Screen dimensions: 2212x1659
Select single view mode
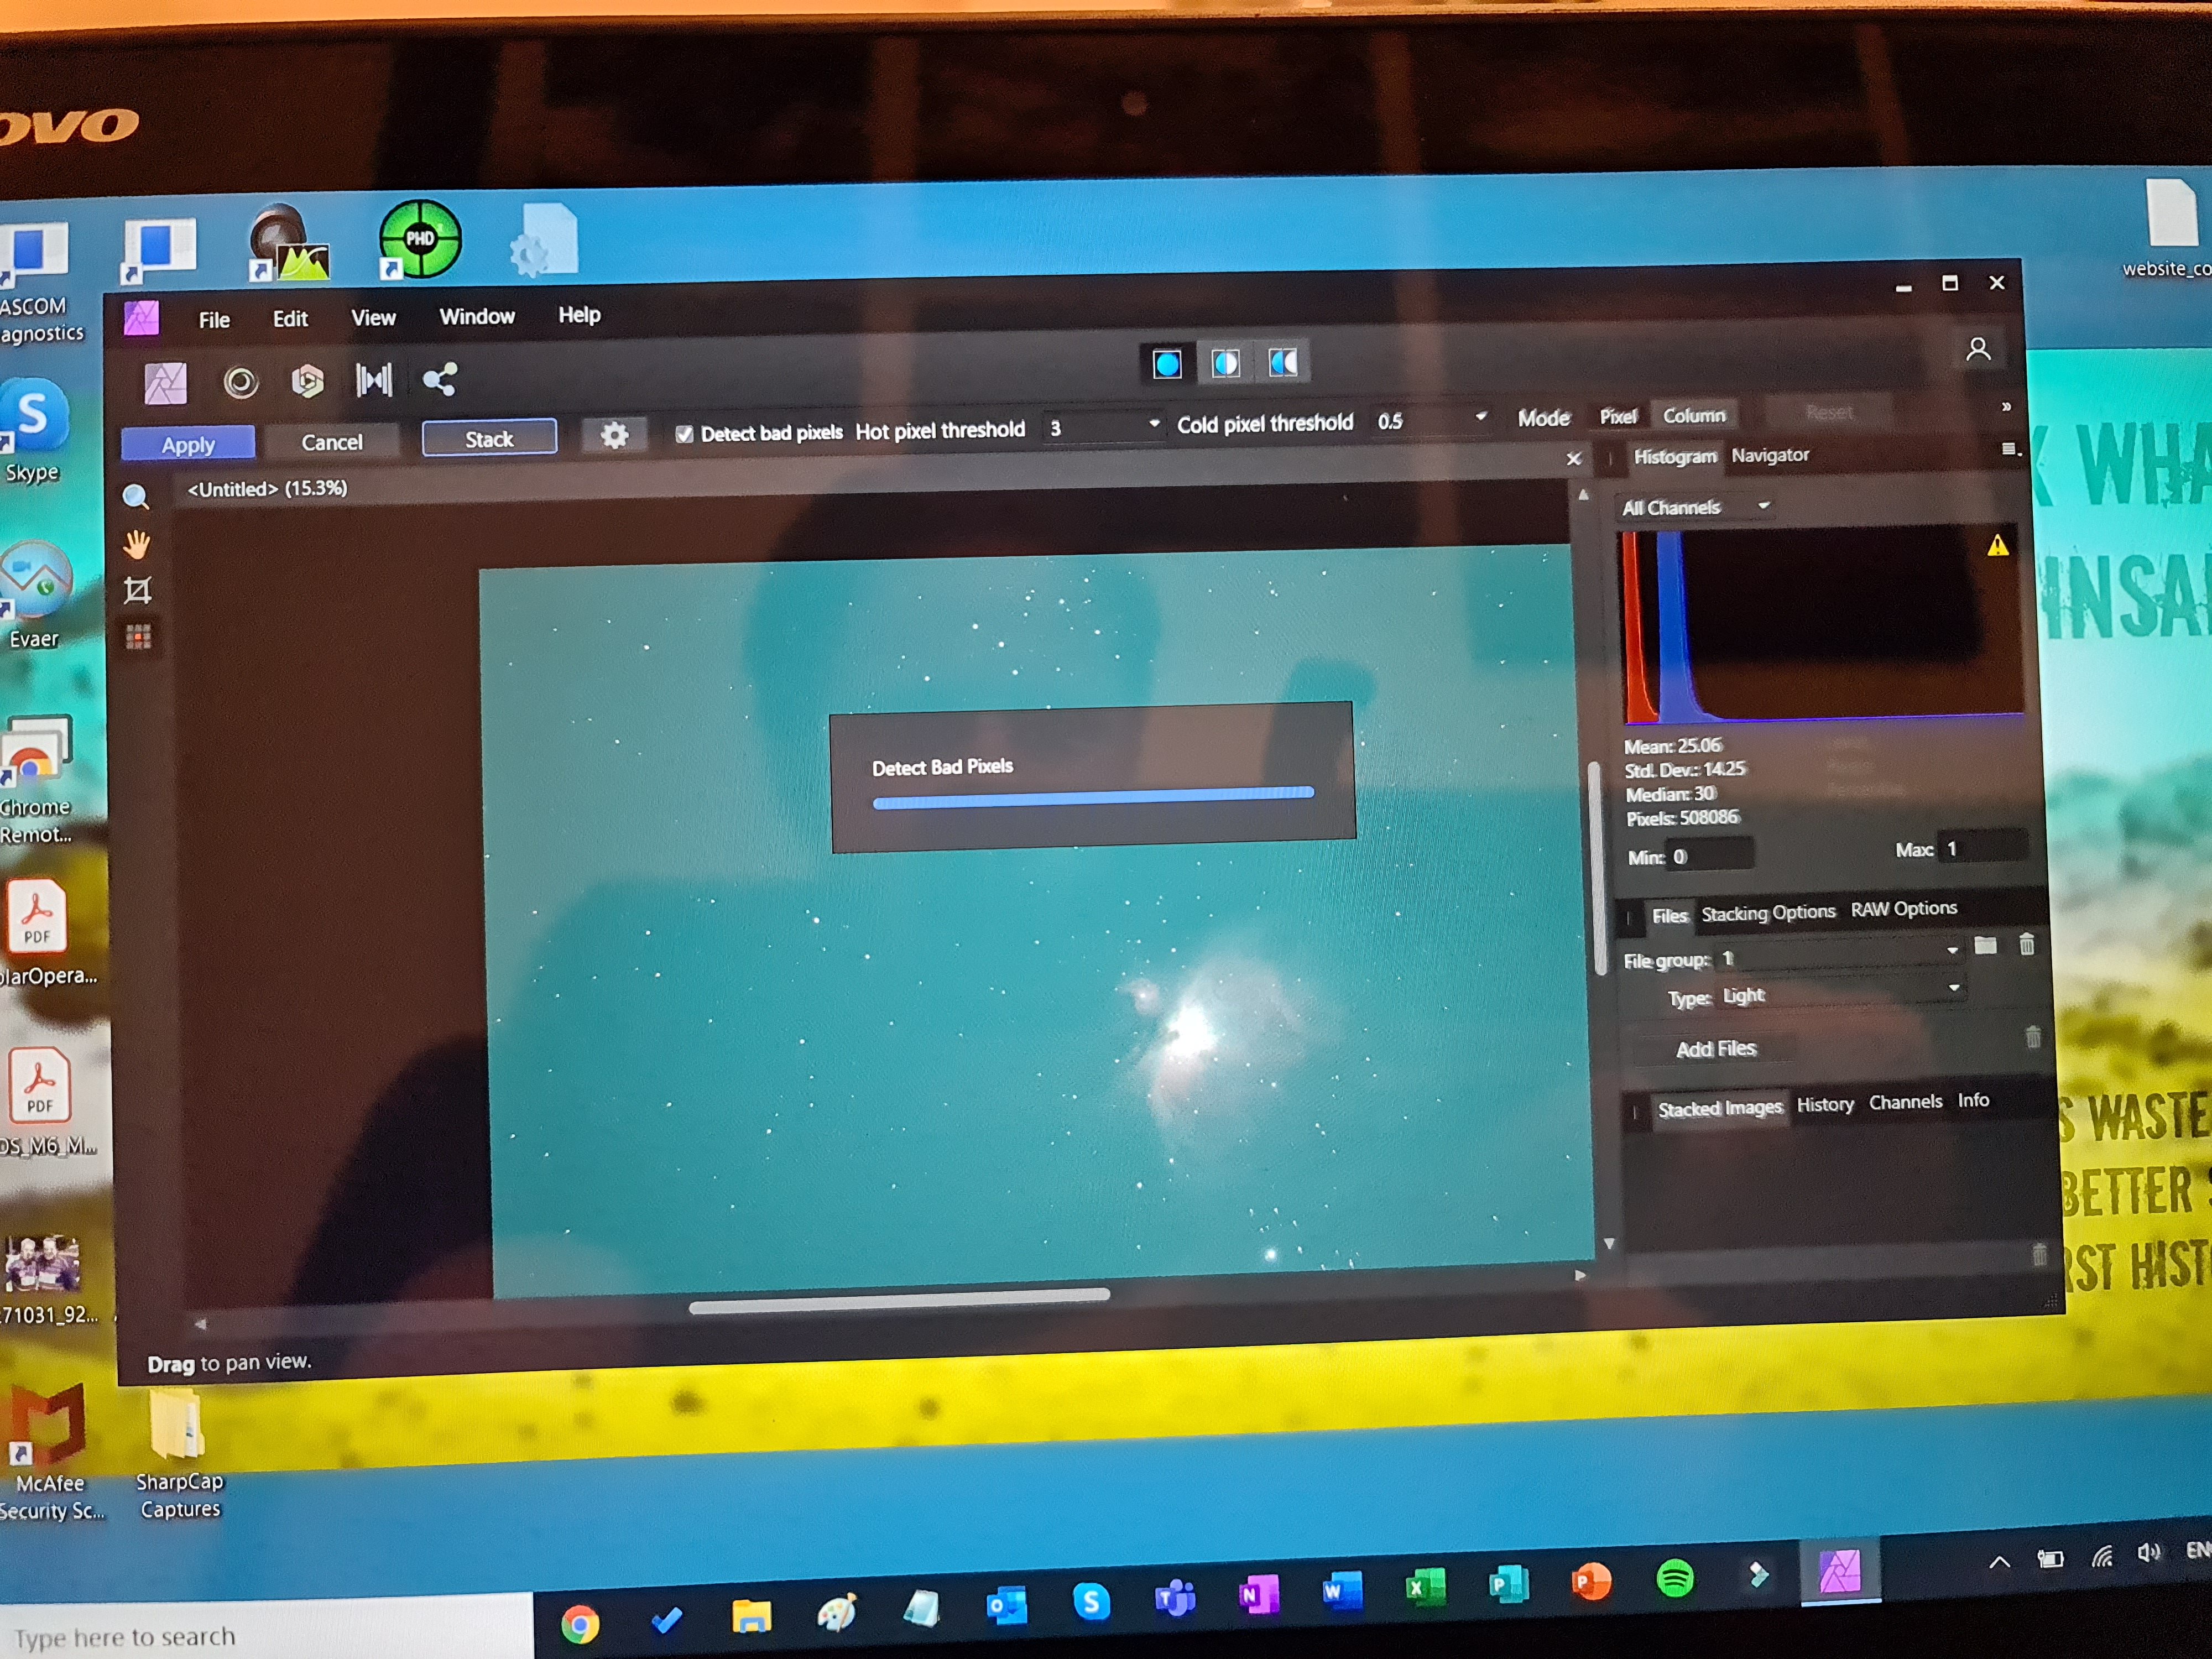pyautogui.click(x=1166, y=364)
